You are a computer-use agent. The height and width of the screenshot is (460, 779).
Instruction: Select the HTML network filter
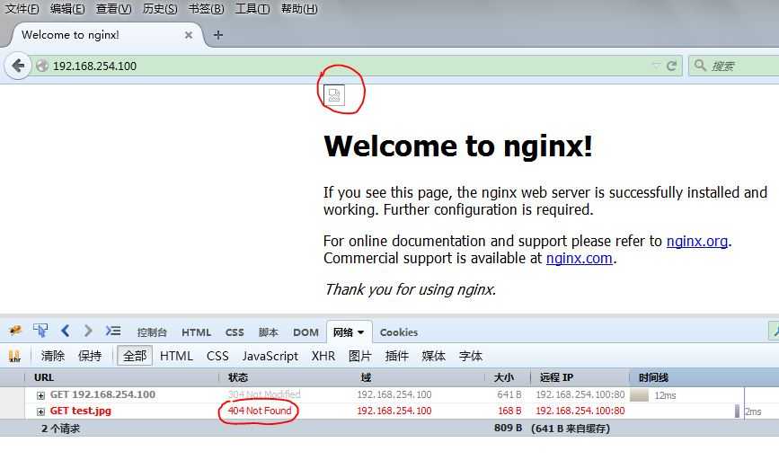tap(176, 356)
